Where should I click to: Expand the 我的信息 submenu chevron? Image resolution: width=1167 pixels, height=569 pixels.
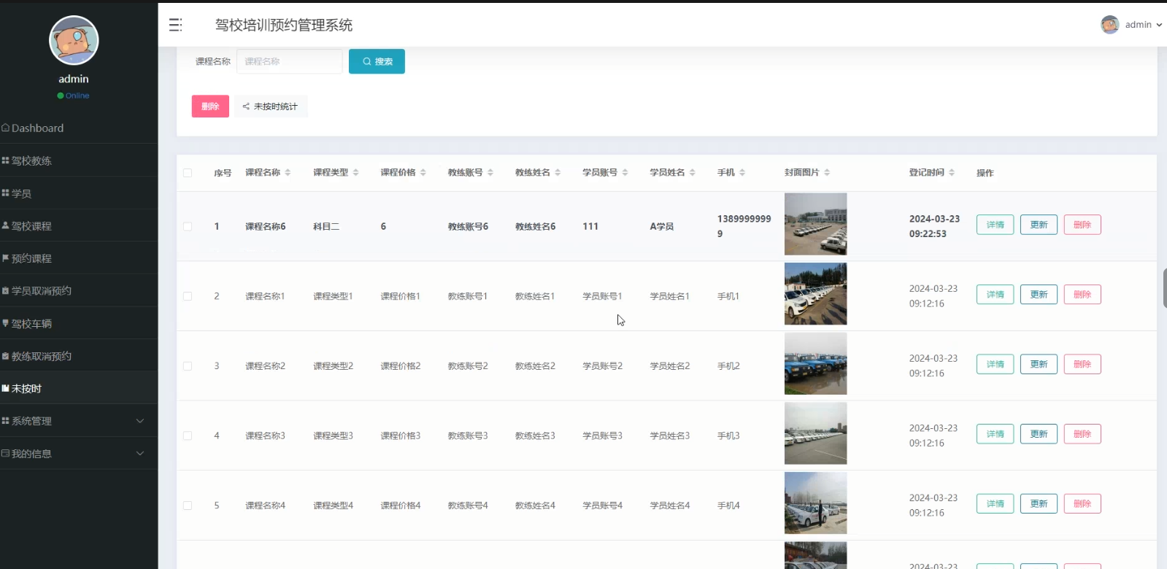click(x=140, y=453)
